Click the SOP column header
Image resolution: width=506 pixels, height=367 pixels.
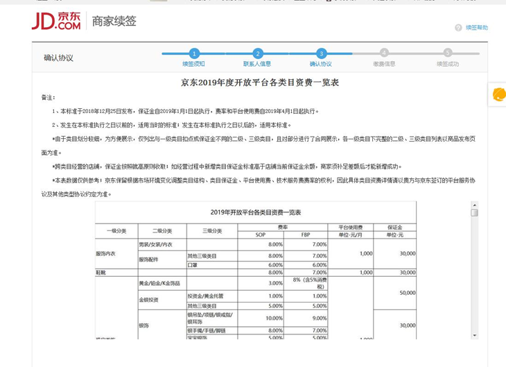click(x=261, y=235)
